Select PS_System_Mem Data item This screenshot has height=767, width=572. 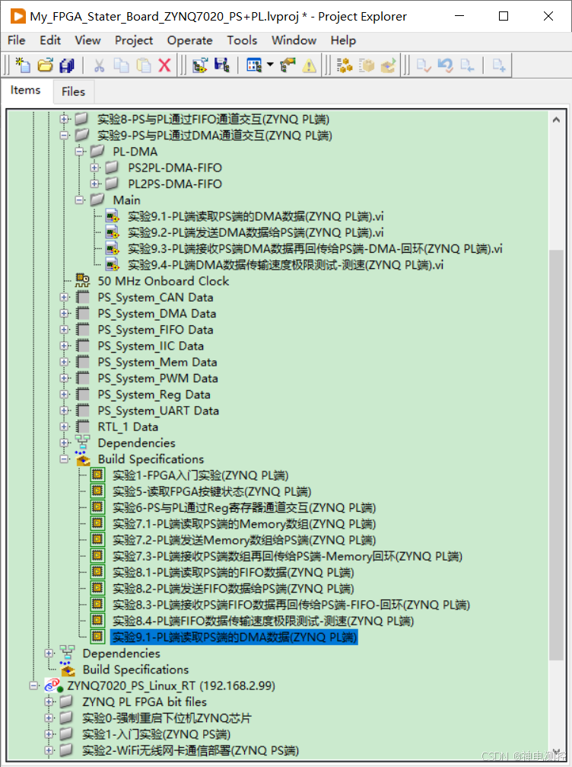(x=157, y=362)
